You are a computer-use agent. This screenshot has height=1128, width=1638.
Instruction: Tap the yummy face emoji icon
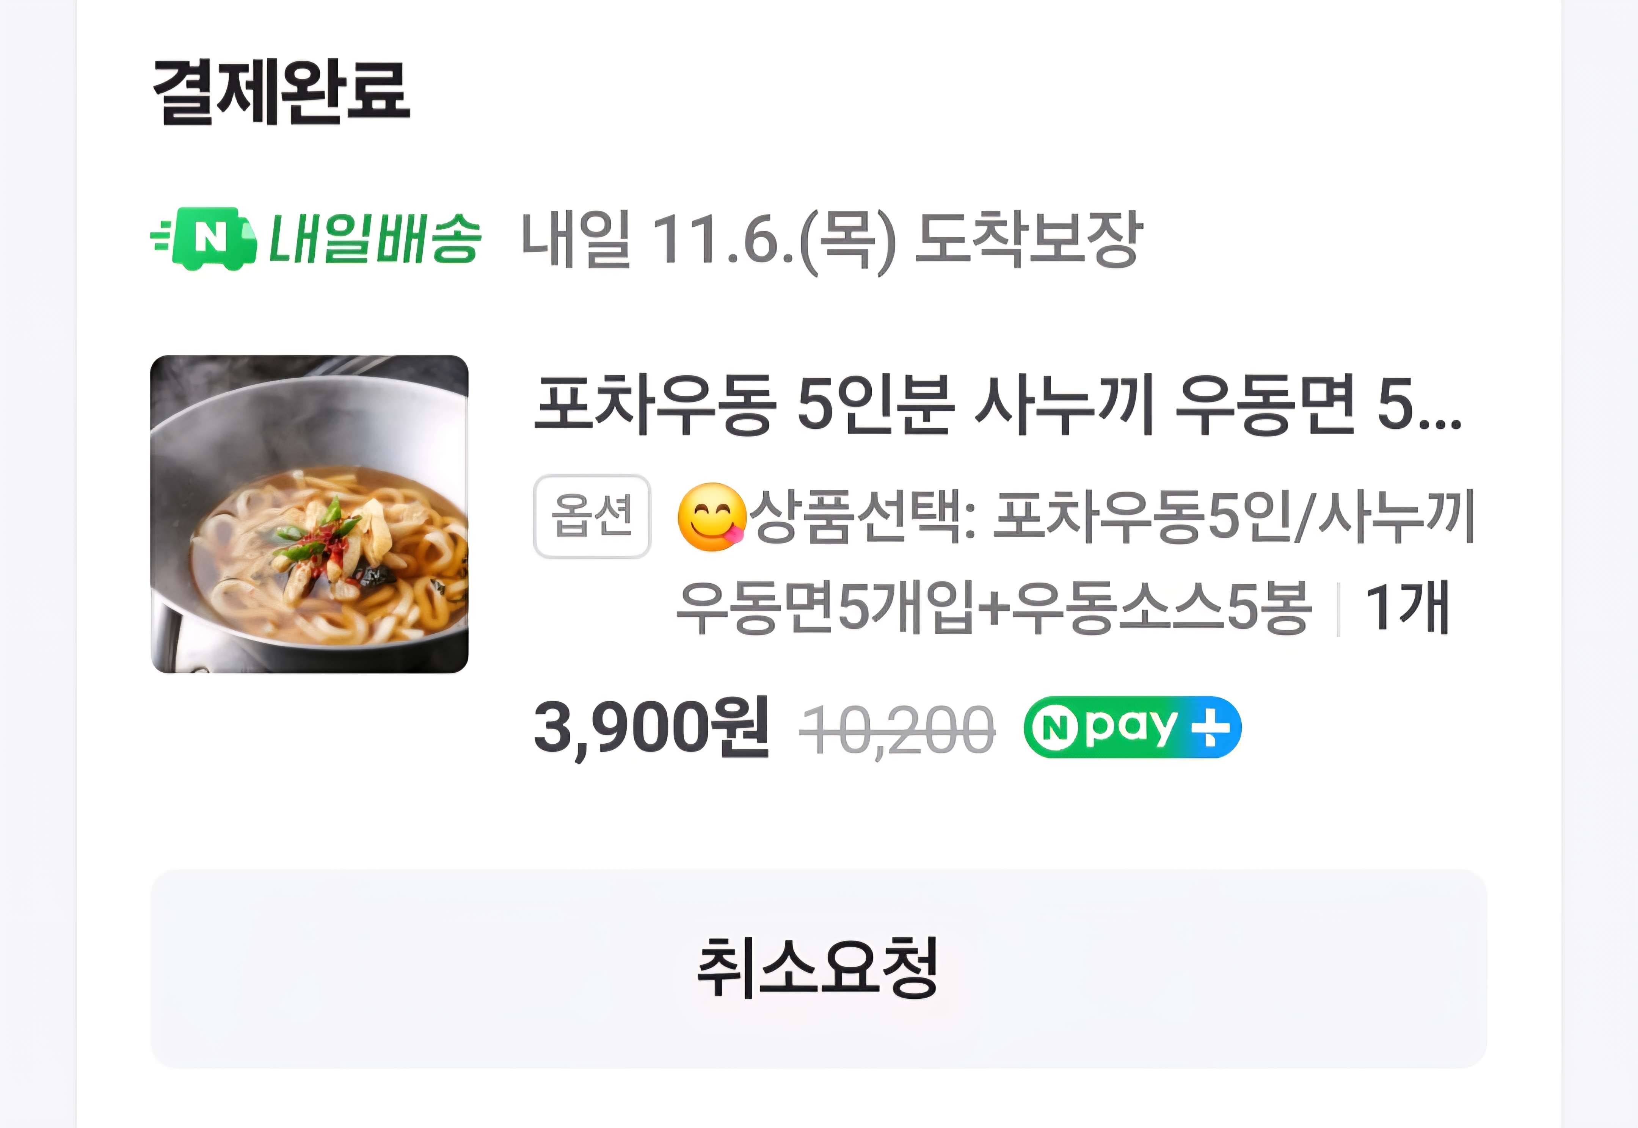coord(711,517)
